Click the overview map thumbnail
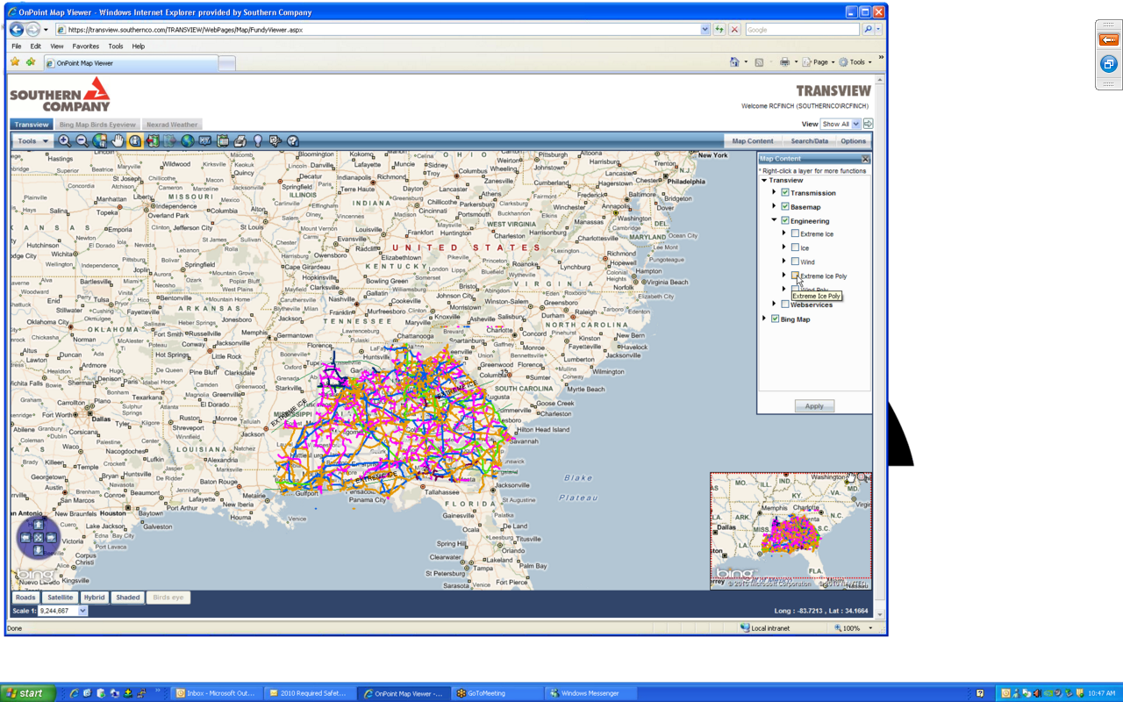 (x=790, y=531)
